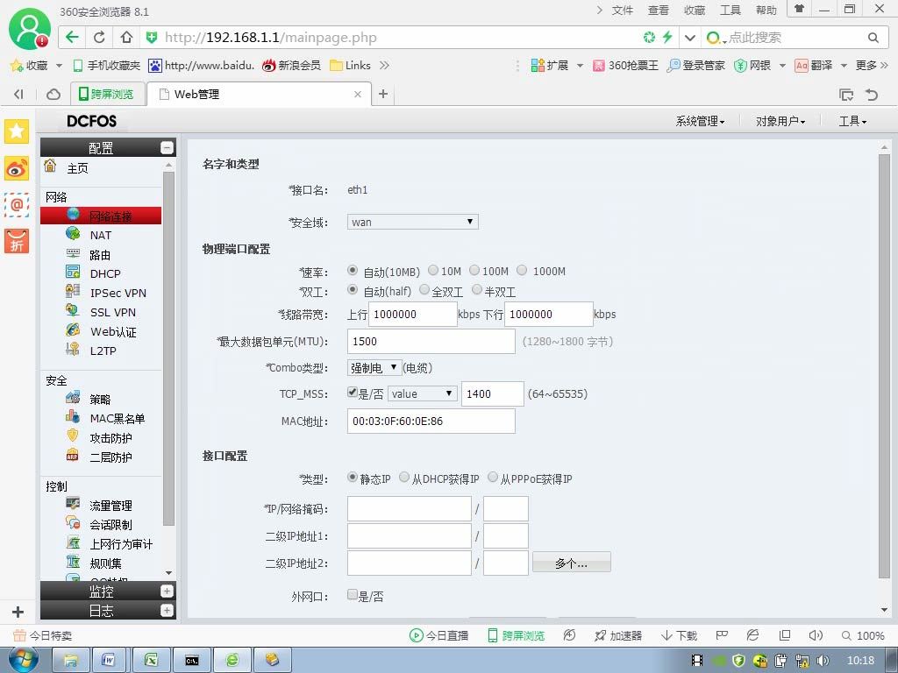Select 半双工 duplex radio button

(477, 290)
